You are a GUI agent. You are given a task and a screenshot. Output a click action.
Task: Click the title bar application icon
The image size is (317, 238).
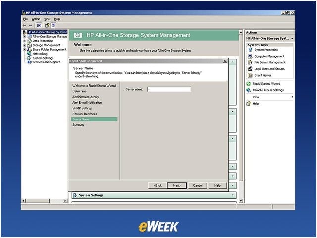click(23, 13)
